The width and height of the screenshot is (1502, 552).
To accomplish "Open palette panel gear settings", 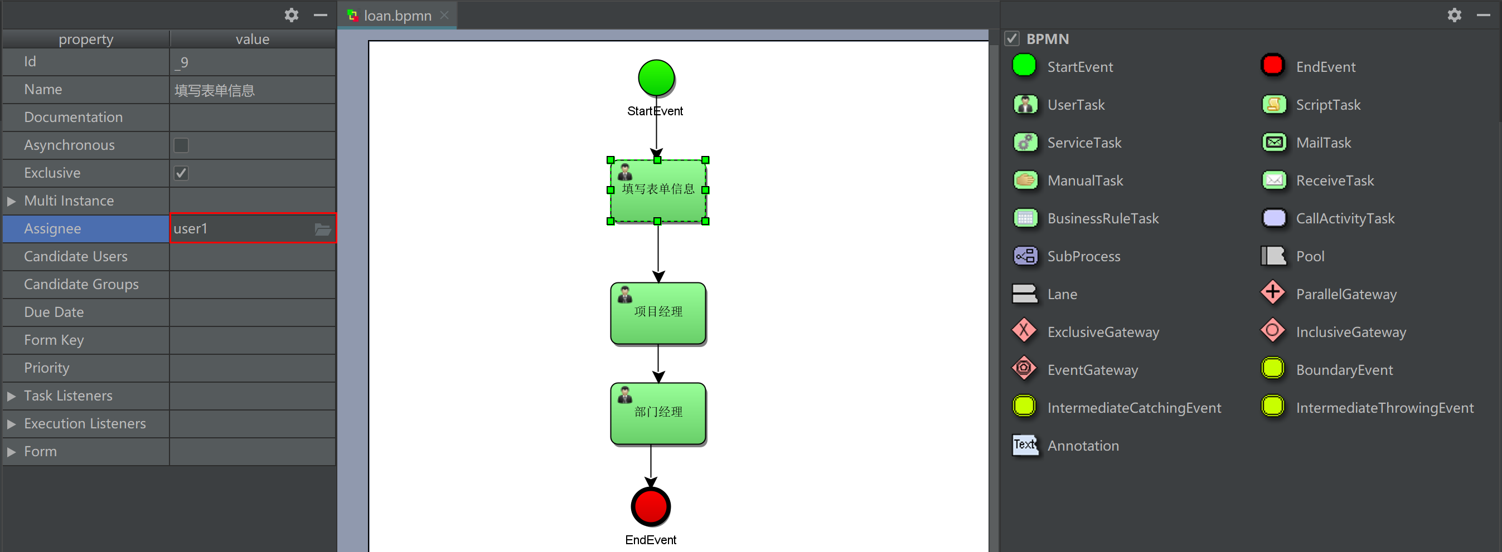I will click(x=1454, y=15).
